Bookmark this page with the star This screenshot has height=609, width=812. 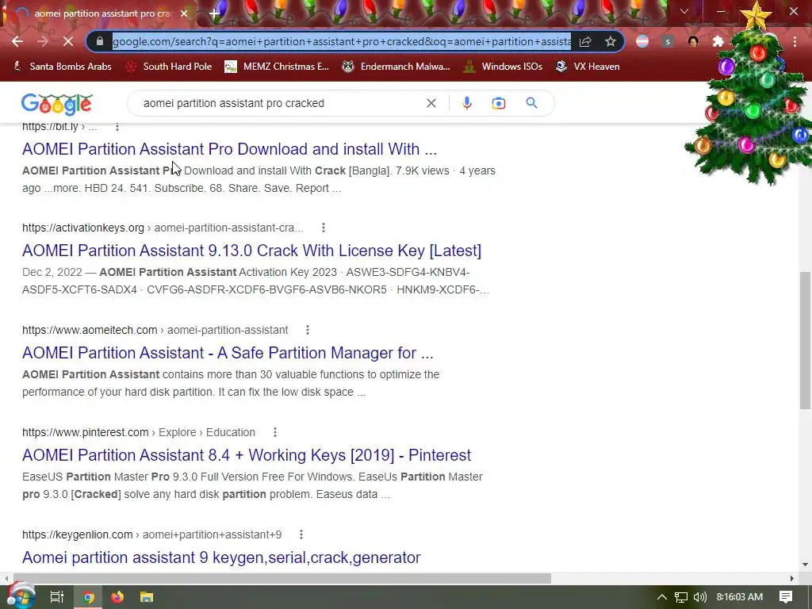tap(611, 41)
